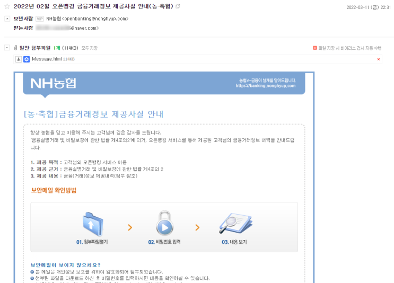
Task: Click the 보안메일이 보이지 않으세요? text
Action: pos(65,265)
